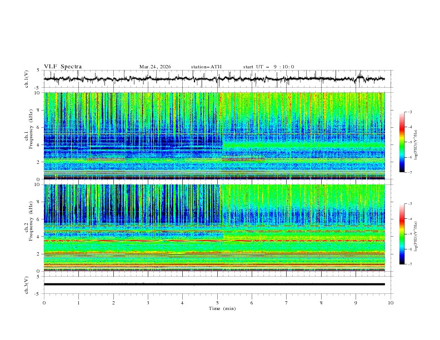
Task: Click time axis tick label '7'
Action: (x=287, y=303)
